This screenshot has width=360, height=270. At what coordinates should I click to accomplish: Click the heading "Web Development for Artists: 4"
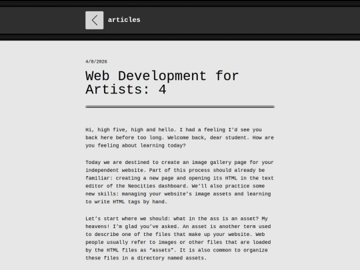pos(162,83)
